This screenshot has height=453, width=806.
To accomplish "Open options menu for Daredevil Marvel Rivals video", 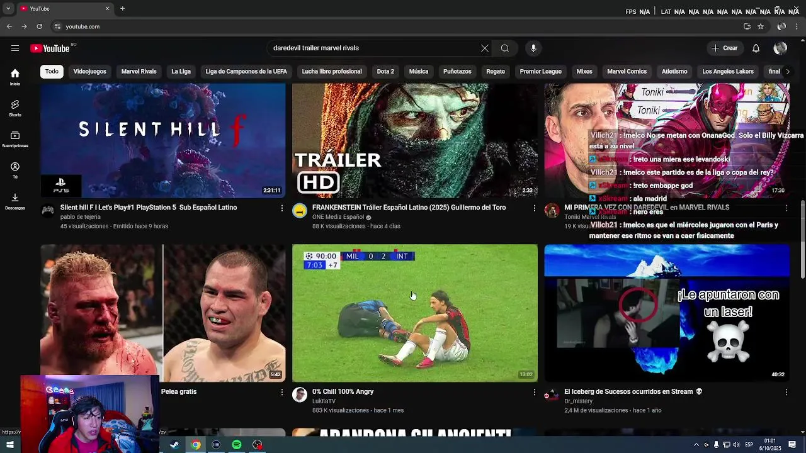I will coord(786,208).
